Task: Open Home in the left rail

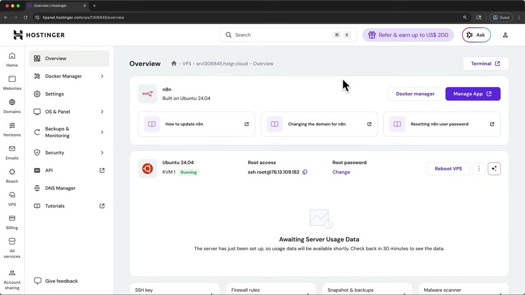Action: pos(12,60)
